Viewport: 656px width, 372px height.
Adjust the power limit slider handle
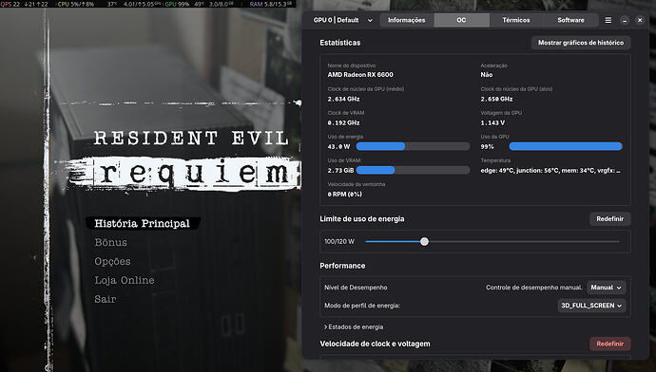click(x=424, y=241)
